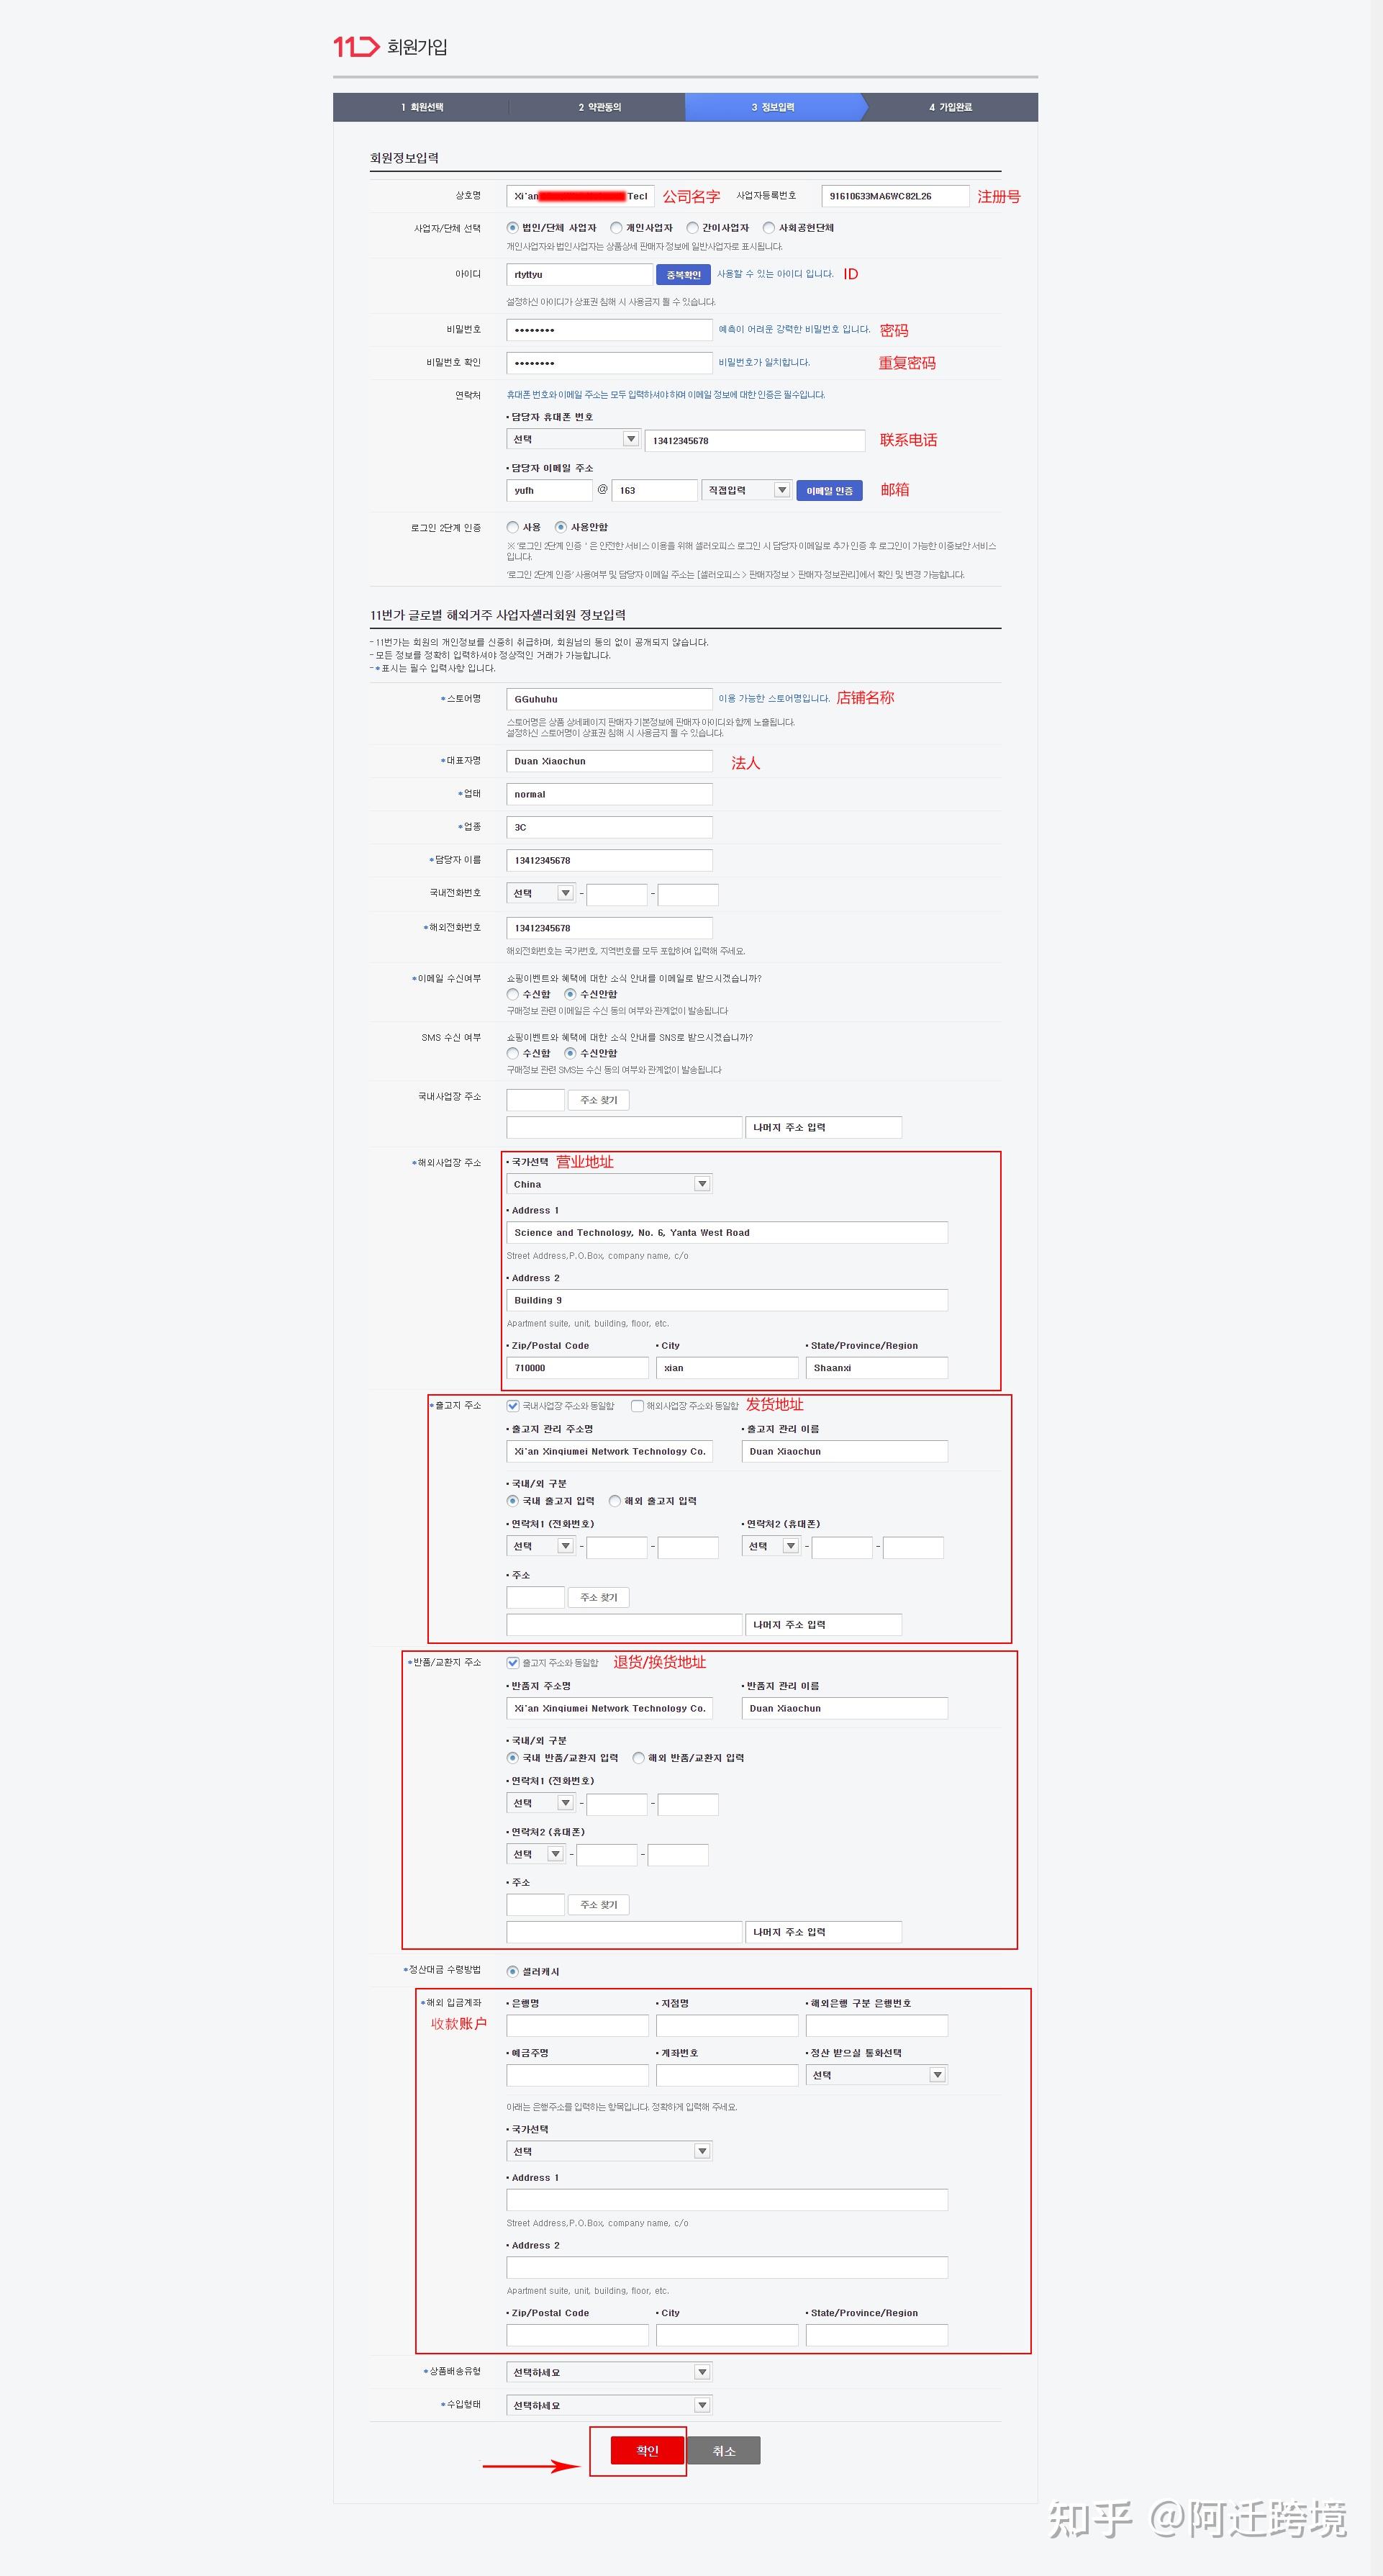The width and height of the screenshot is (1383, 2576).
Task: Click step tab 2 약관동의
Action: 599,107
